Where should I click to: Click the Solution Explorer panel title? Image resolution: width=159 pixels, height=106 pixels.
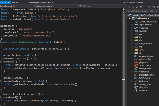coord(135,3)
